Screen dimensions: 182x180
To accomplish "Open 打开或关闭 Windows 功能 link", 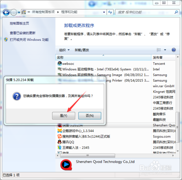I will tap(29, 40).
